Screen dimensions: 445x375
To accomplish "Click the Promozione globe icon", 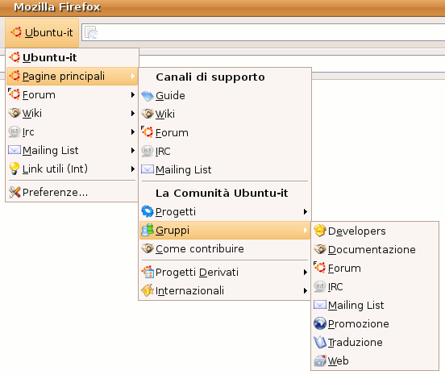I will coord(320,323).
